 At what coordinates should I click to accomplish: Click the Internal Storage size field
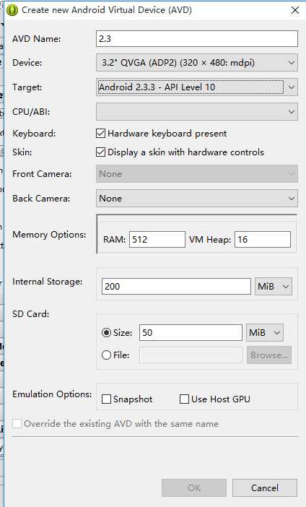(176, 286)
